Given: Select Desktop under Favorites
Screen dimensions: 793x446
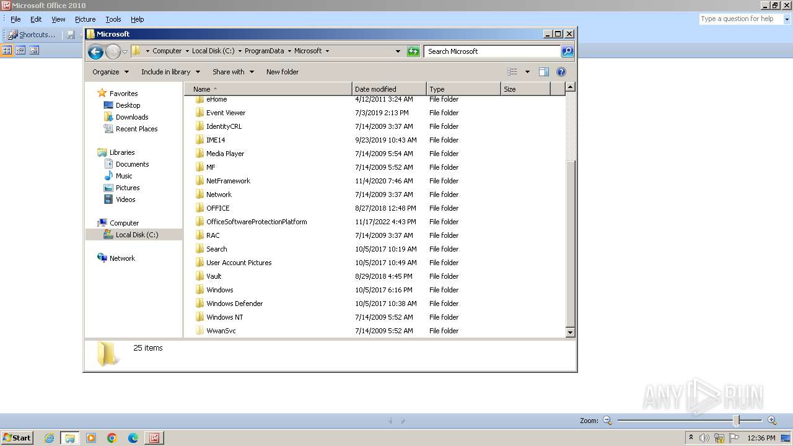Looking at the screenshot, I should [x=128, y=105].
